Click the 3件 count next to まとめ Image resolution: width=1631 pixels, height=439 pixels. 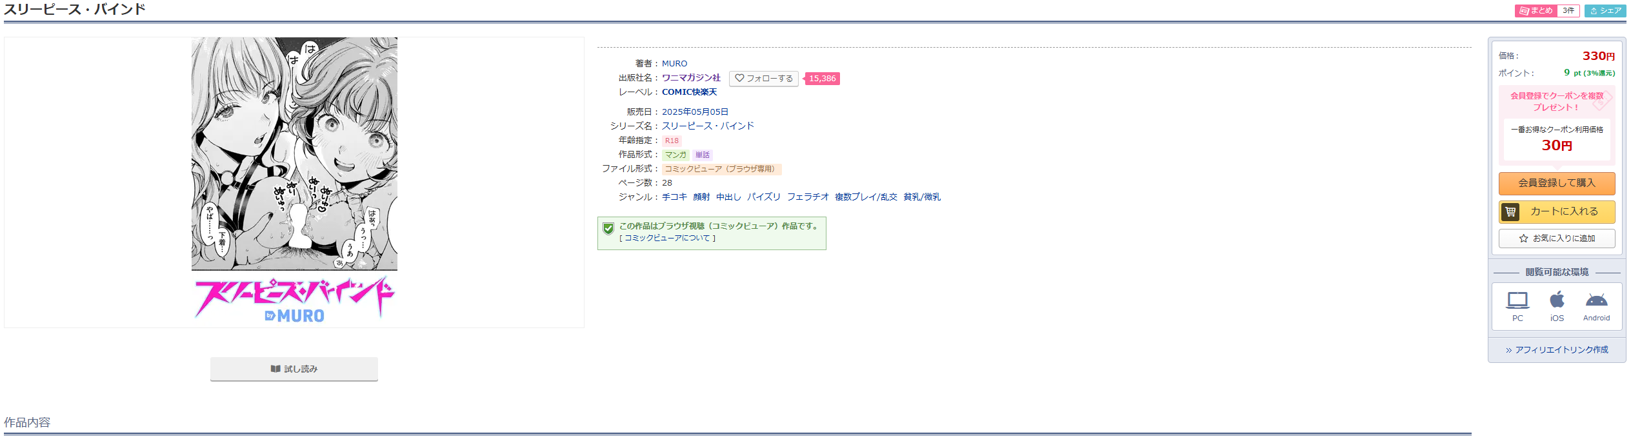click(x=1568, y=11)
